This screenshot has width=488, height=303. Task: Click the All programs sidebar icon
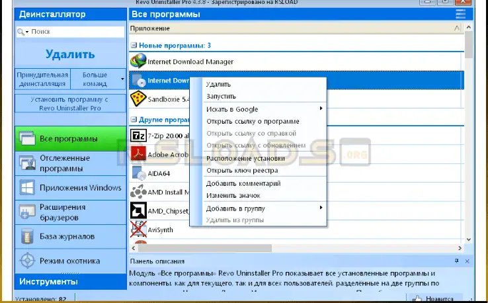27,138
